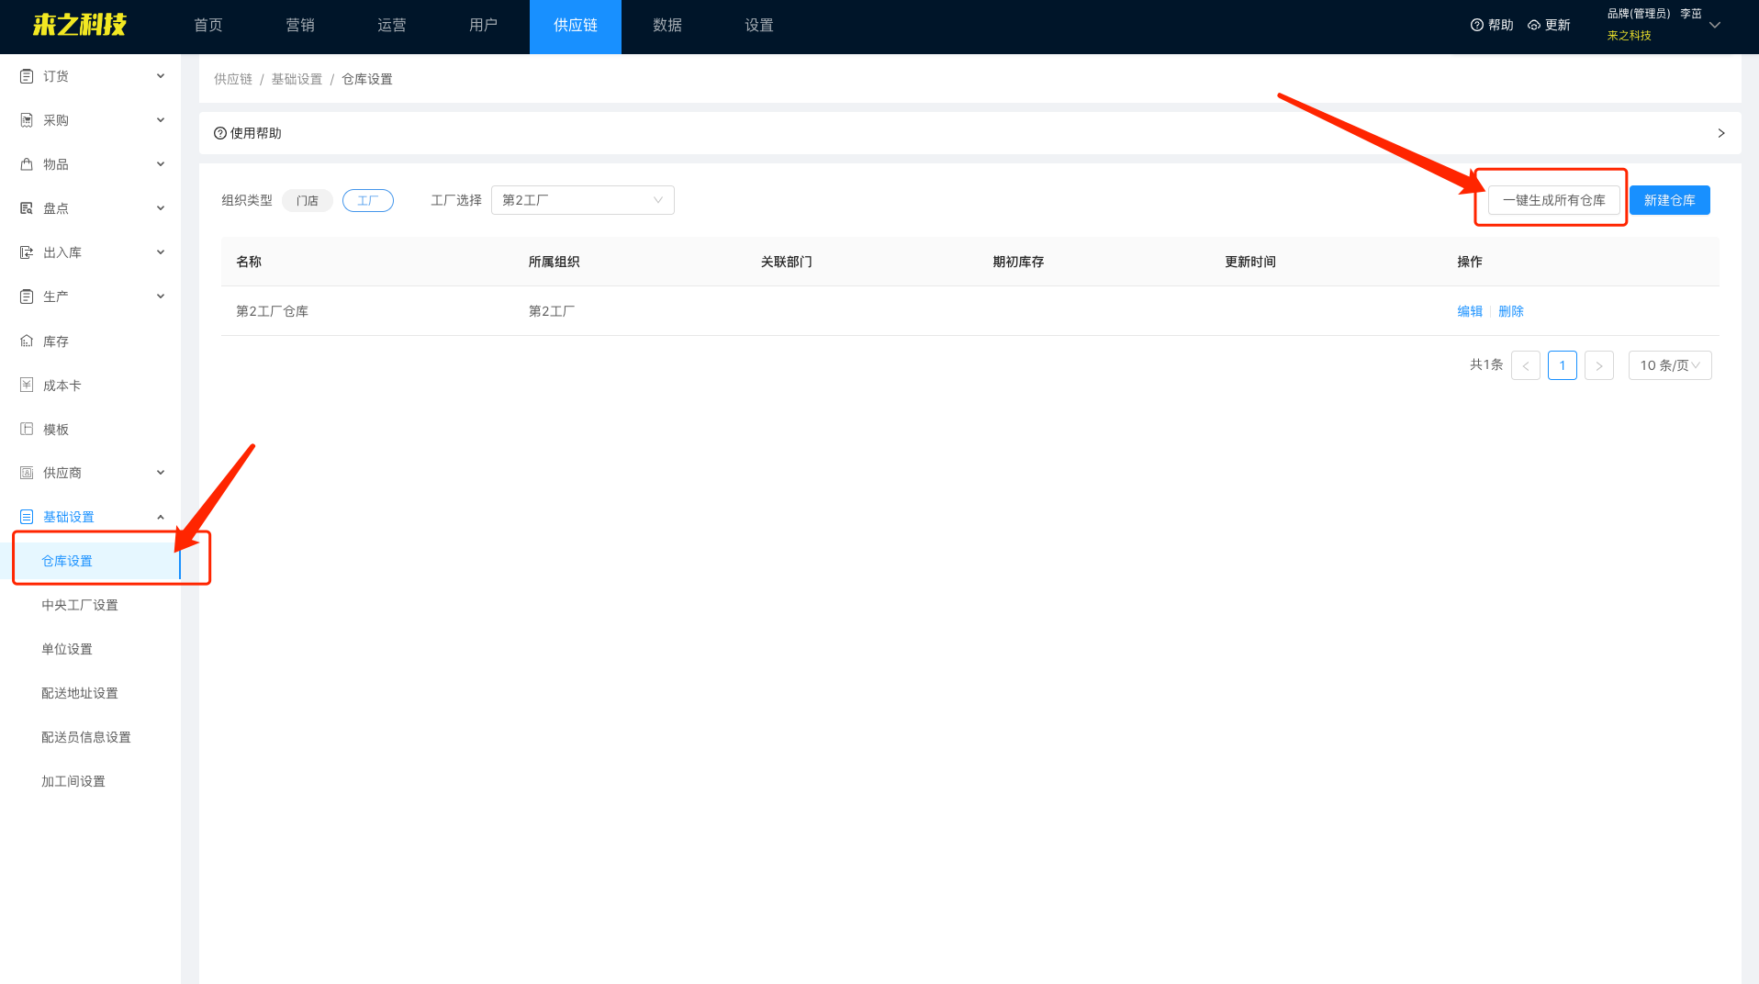Screen dimensions: 1759x984
Task: Click 一键生成所有仓库 button
Action: point(1554,200)
